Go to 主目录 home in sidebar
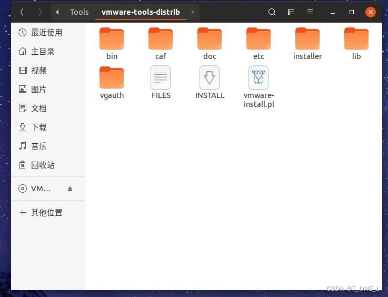The image size is (388, 297). pos(48,52)
